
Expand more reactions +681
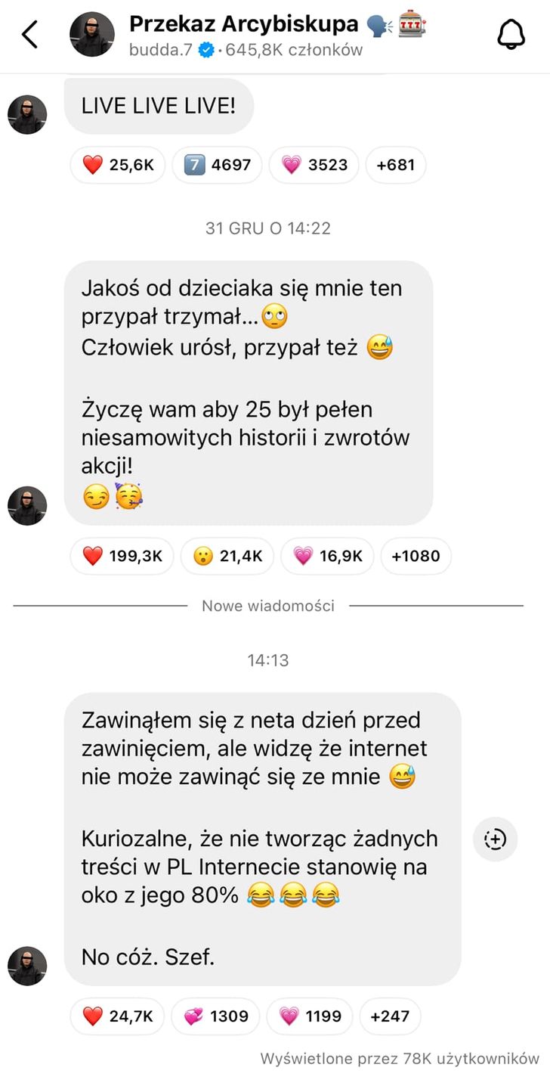396,165
